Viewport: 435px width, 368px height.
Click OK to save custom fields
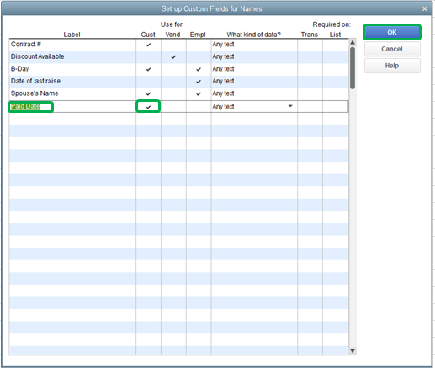pyautogui.click(x=392, y=32)
